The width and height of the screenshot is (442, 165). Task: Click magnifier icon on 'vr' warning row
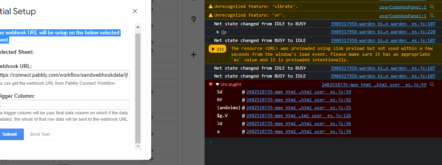(432, 16)
